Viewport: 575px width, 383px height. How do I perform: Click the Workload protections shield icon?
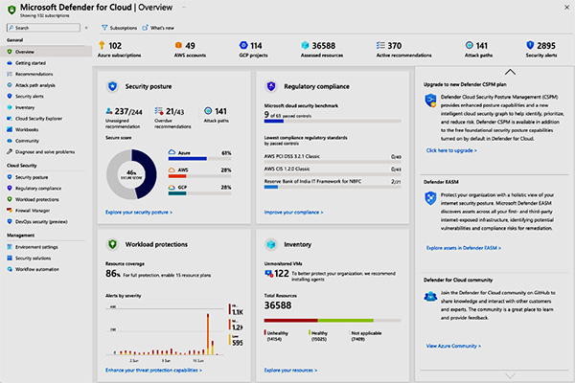(112, 244)
